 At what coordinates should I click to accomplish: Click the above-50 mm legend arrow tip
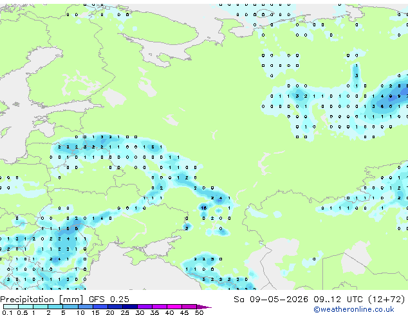tap(204, 307)
